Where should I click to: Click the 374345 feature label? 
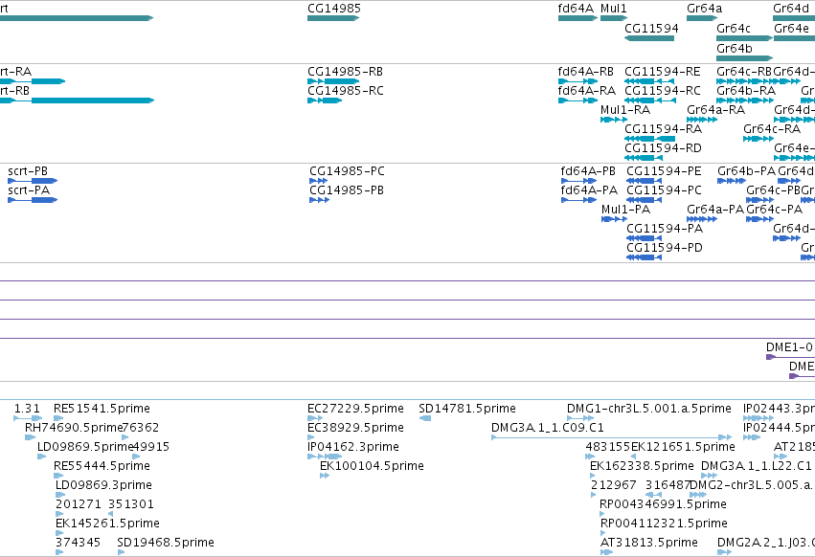point(78,543)
